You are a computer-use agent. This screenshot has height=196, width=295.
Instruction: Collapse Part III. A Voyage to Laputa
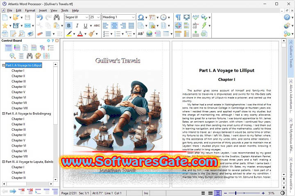3,162
